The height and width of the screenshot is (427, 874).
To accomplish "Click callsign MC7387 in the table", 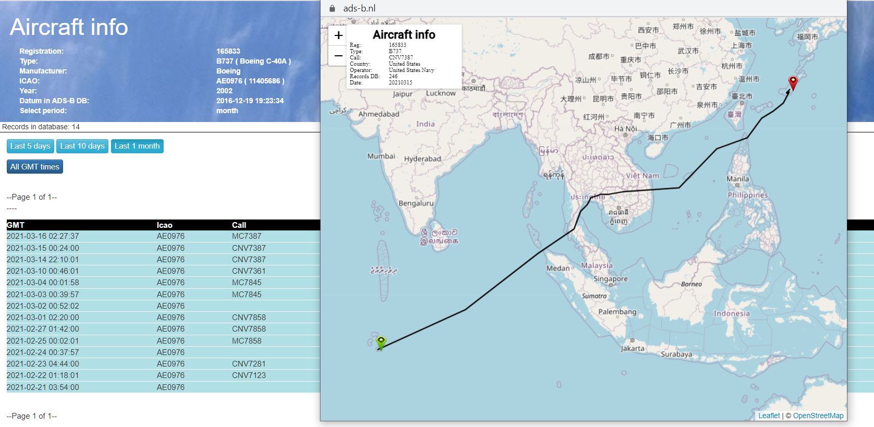I will pos(247,236).
